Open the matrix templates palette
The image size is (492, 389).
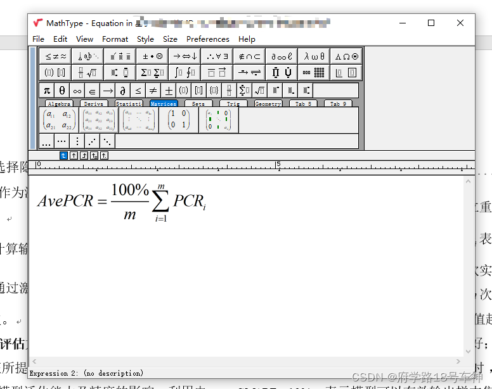click(x=314, y=73)
